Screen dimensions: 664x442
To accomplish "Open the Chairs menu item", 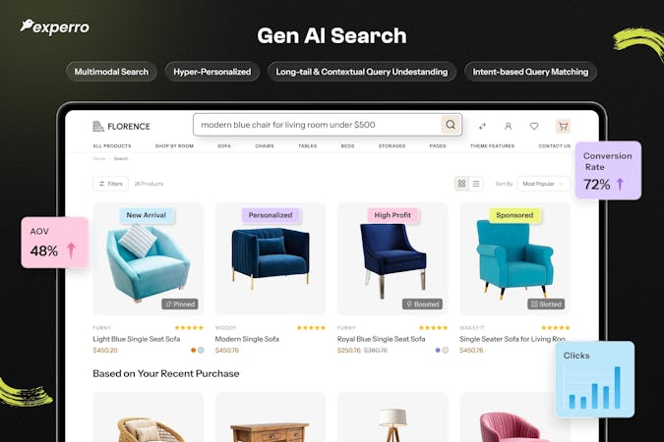I will click(265, 146).
